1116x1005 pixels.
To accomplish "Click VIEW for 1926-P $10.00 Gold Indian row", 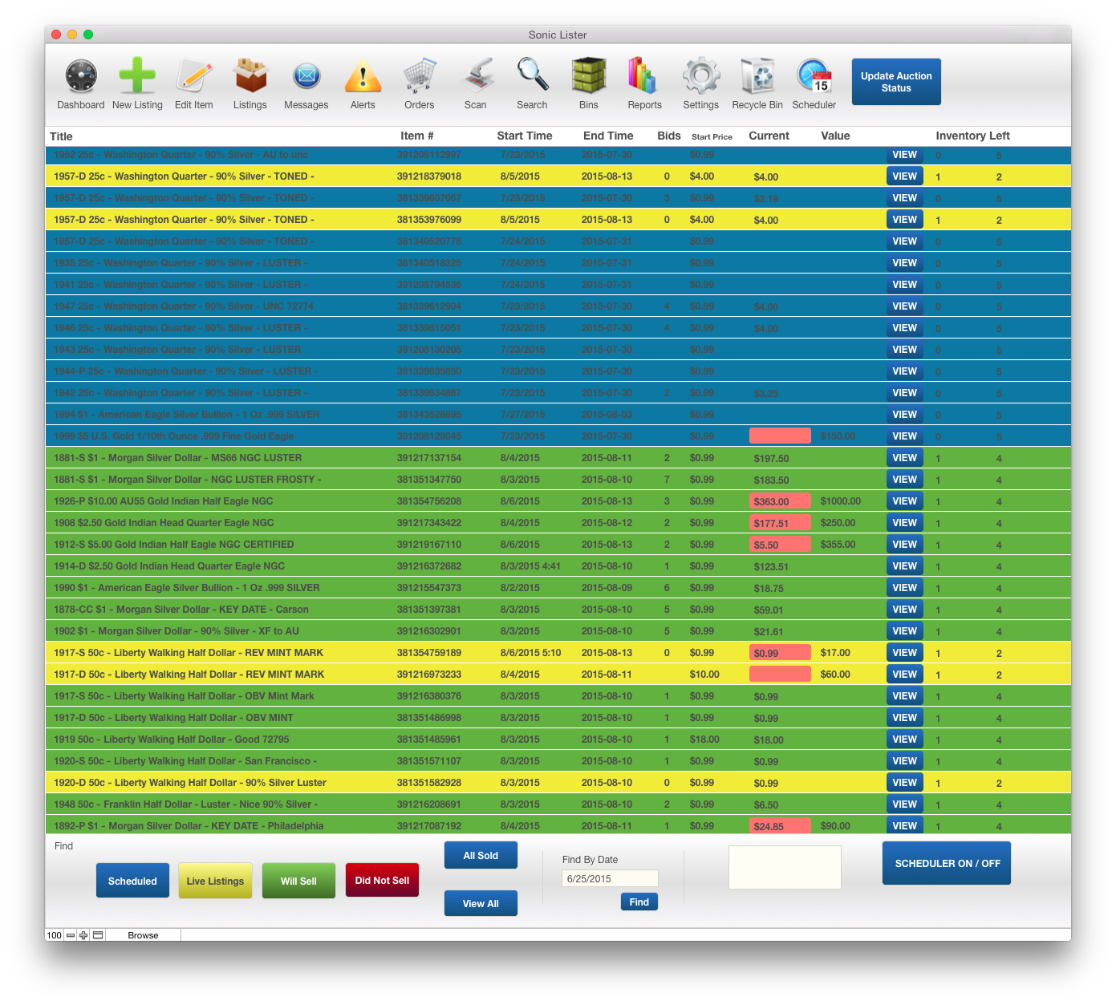I will [904, 501].
